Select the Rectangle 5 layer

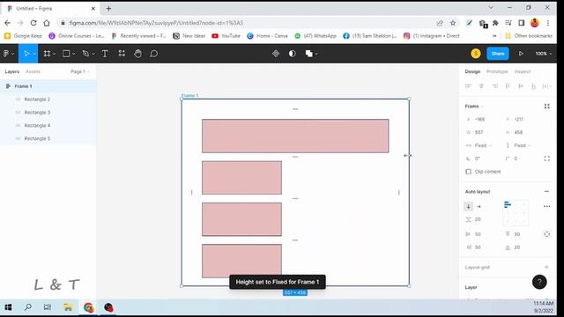tap(48, 138)
